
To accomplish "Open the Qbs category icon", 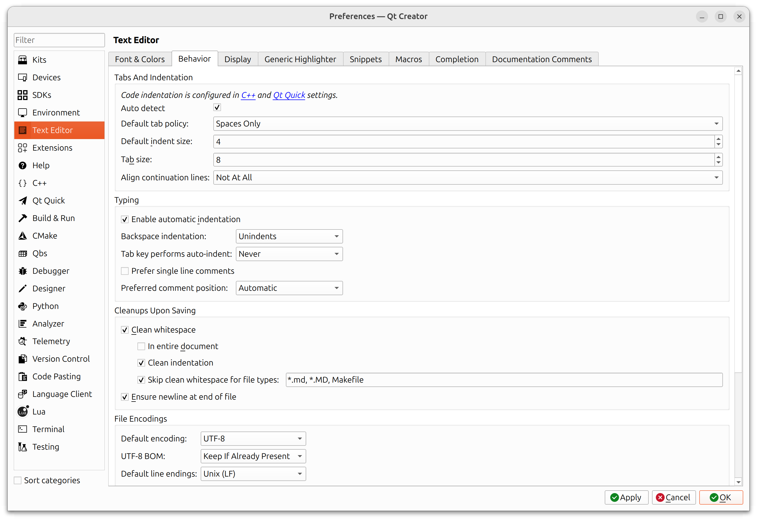I will click(x=23, y=253).
